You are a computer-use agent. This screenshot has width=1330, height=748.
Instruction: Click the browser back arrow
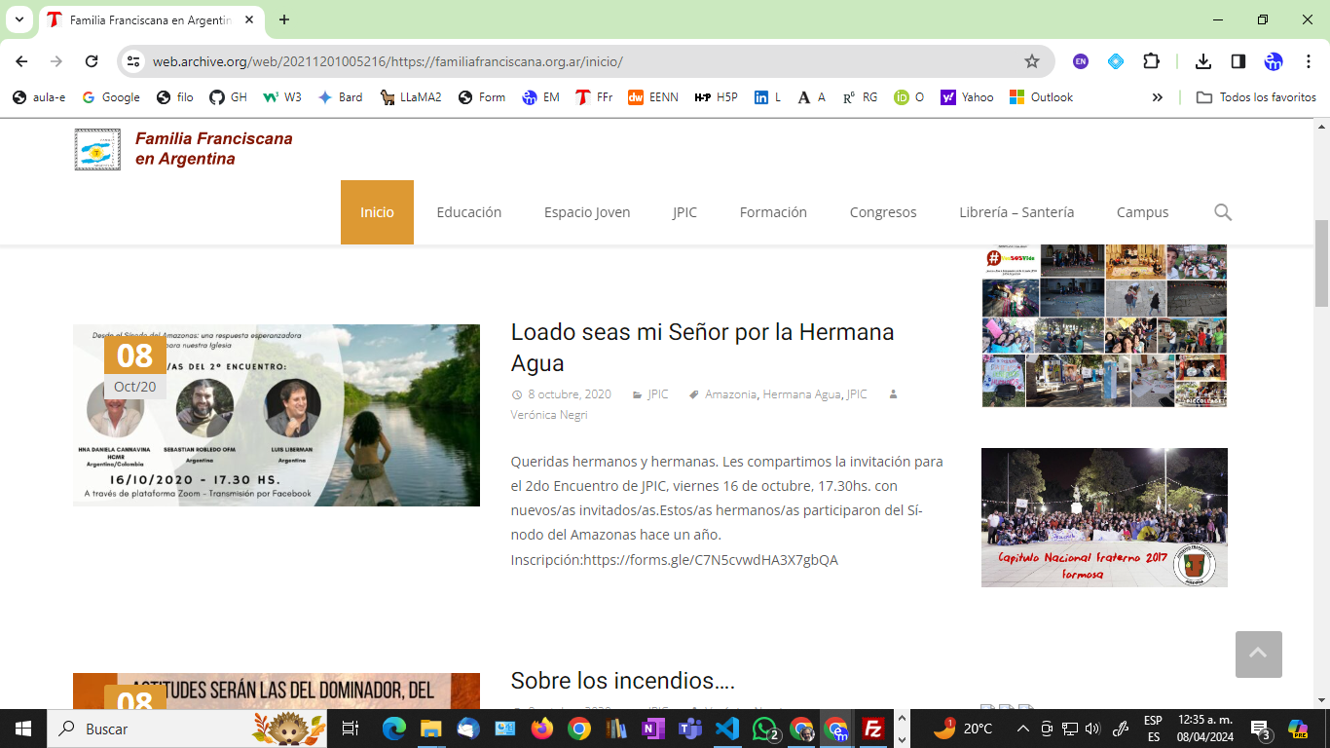tap(21, 61)
